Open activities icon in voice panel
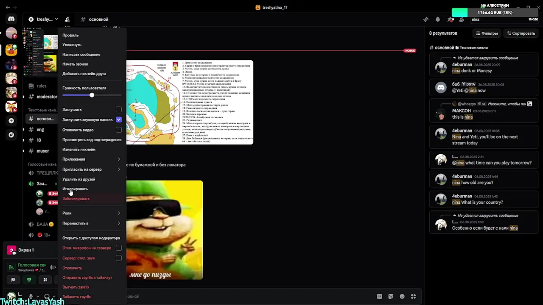Screen dimensions: 543x305 45,280
